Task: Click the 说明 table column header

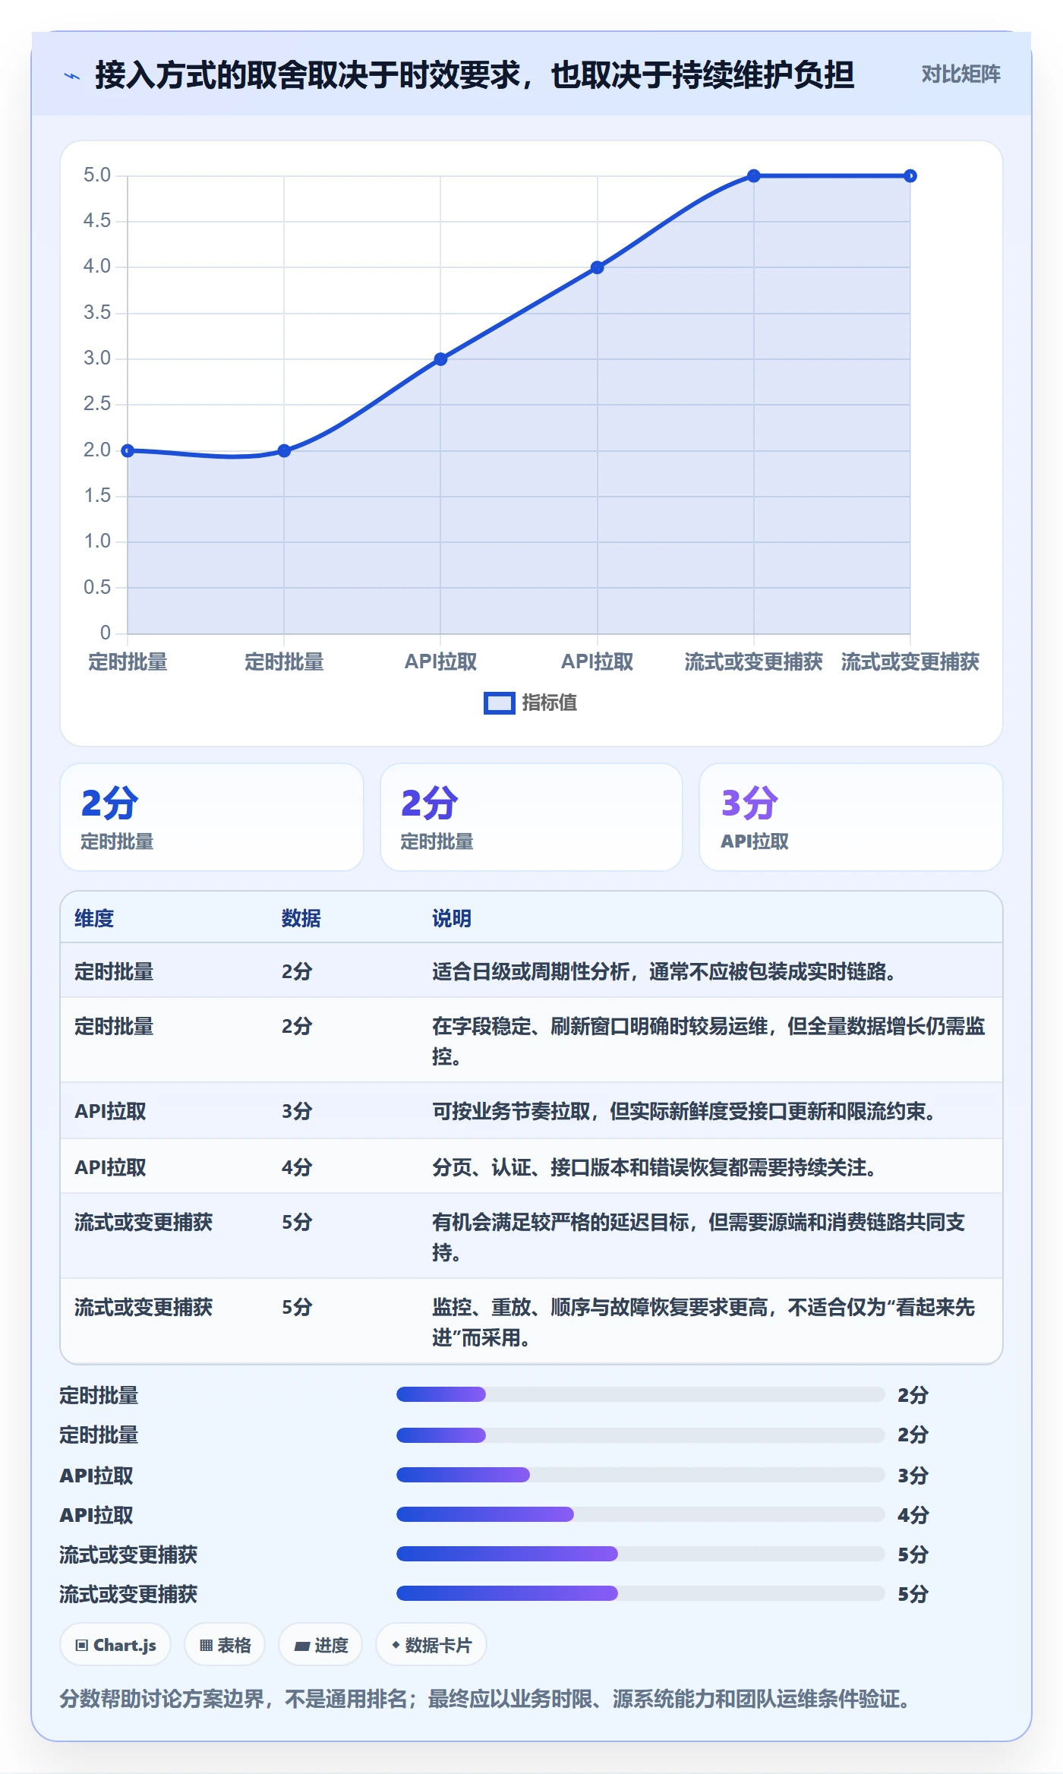Action: [x=452, y=918]
